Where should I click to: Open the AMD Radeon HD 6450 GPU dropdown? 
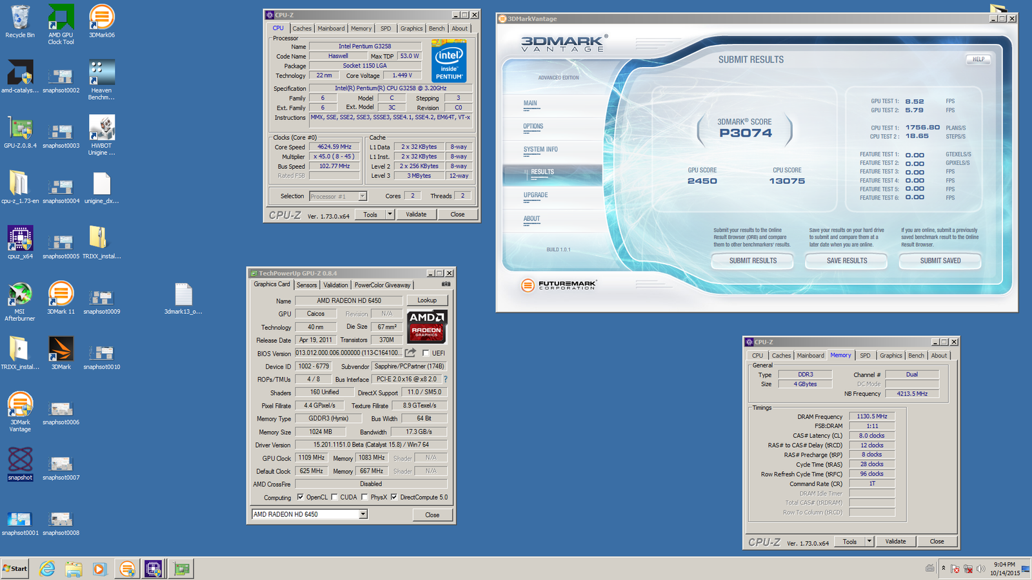363,514
